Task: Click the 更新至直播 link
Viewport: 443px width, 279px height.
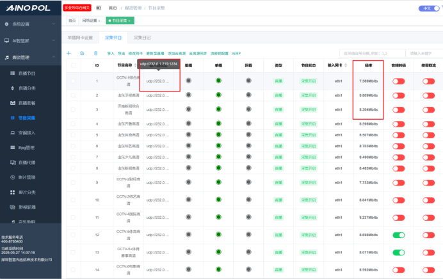Action: click(x=154, y=53)
